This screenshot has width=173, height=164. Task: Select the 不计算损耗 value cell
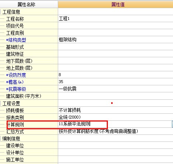pos(116,110)
